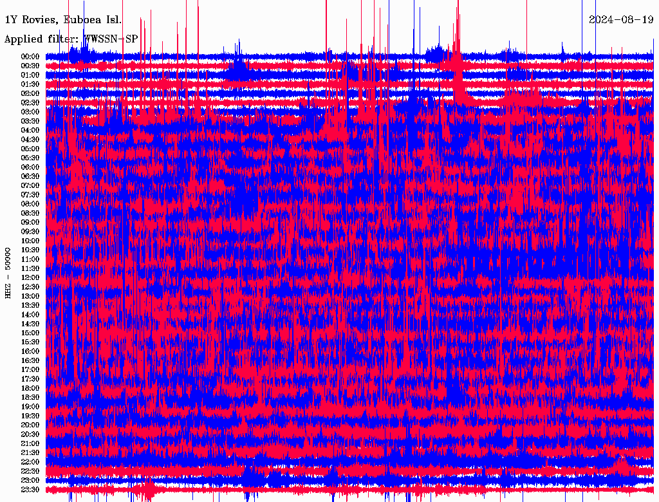
Task: Select the 09:00 time label
Action: pyautogui.click(x=30, y=223)
